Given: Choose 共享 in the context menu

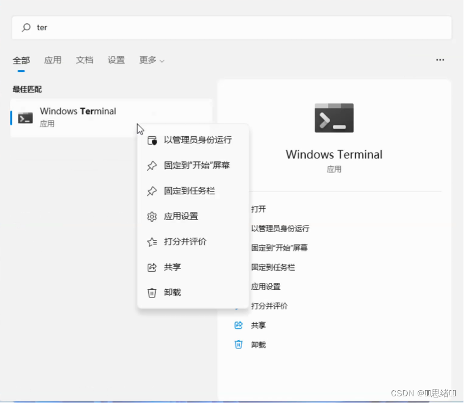Looking at the screenshot, I should click(x=193, y=267).
